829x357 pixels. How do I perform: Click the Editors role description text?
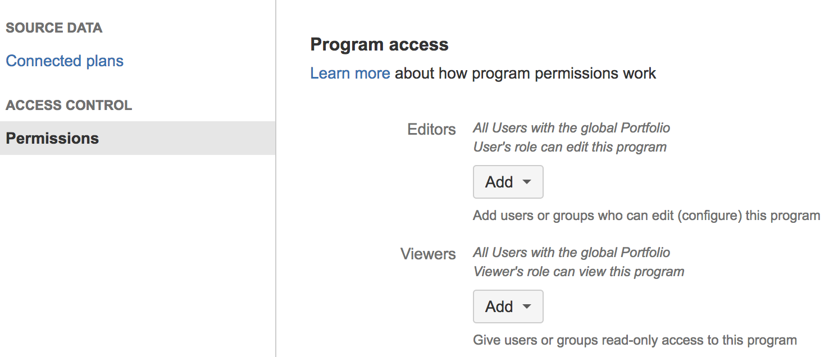tap(571, 137)
